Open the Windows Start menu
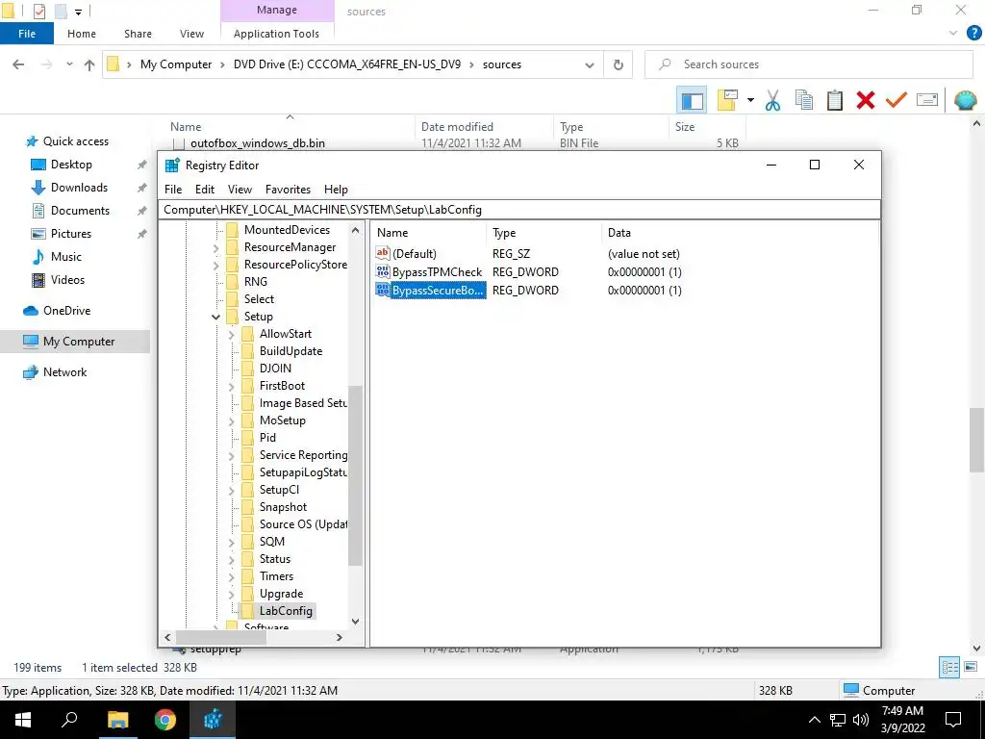 (23, 720)
